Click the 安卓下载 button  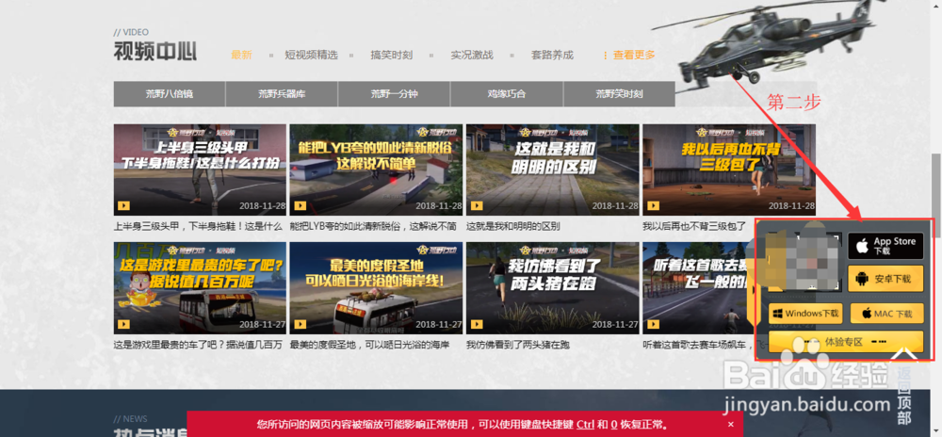[885, 279]
